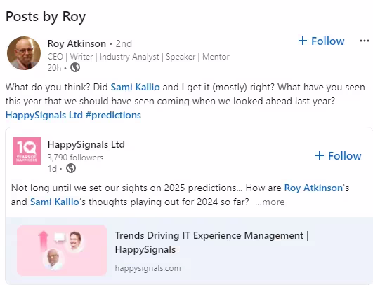Click CEO | Writer | Industry Analyst headline

click(x=138, y=57)
